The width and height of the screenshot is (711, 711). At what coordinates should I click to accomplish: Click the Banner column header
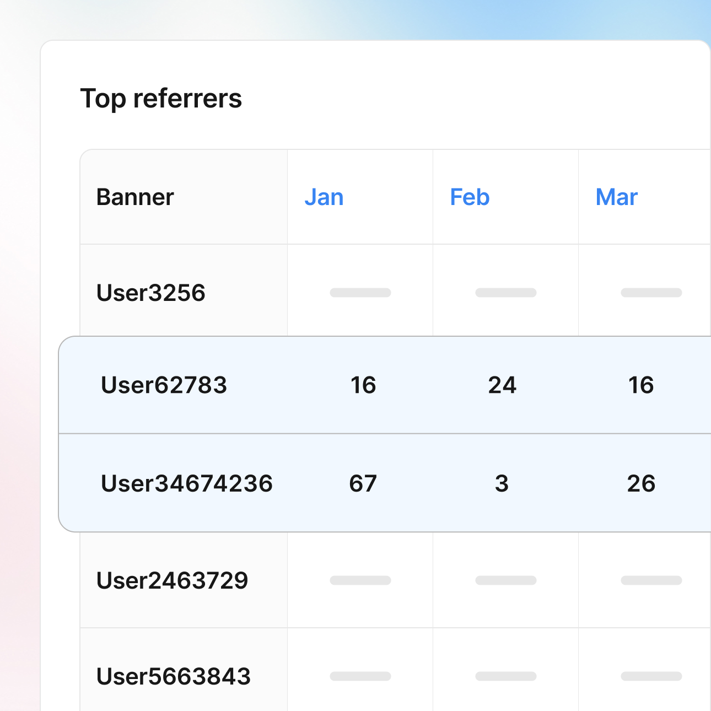click(x=135, y=197)
